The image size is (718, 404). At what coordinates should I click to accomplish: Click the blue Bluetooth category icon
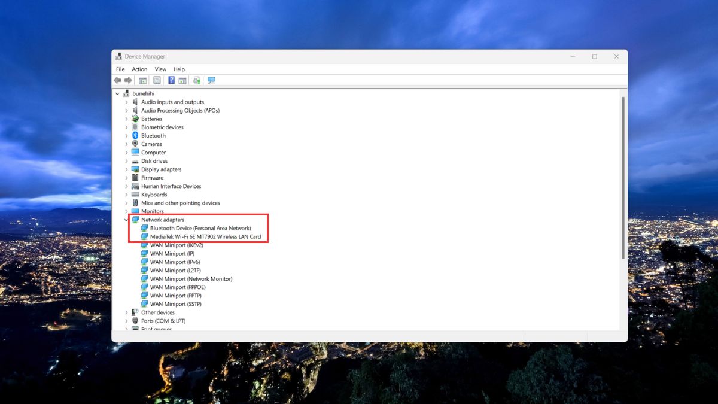(135, 136)
